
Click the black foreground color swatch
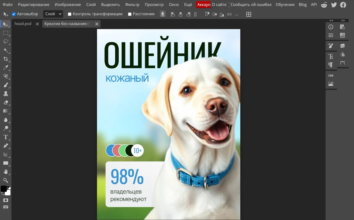click(x=4, y=189)
